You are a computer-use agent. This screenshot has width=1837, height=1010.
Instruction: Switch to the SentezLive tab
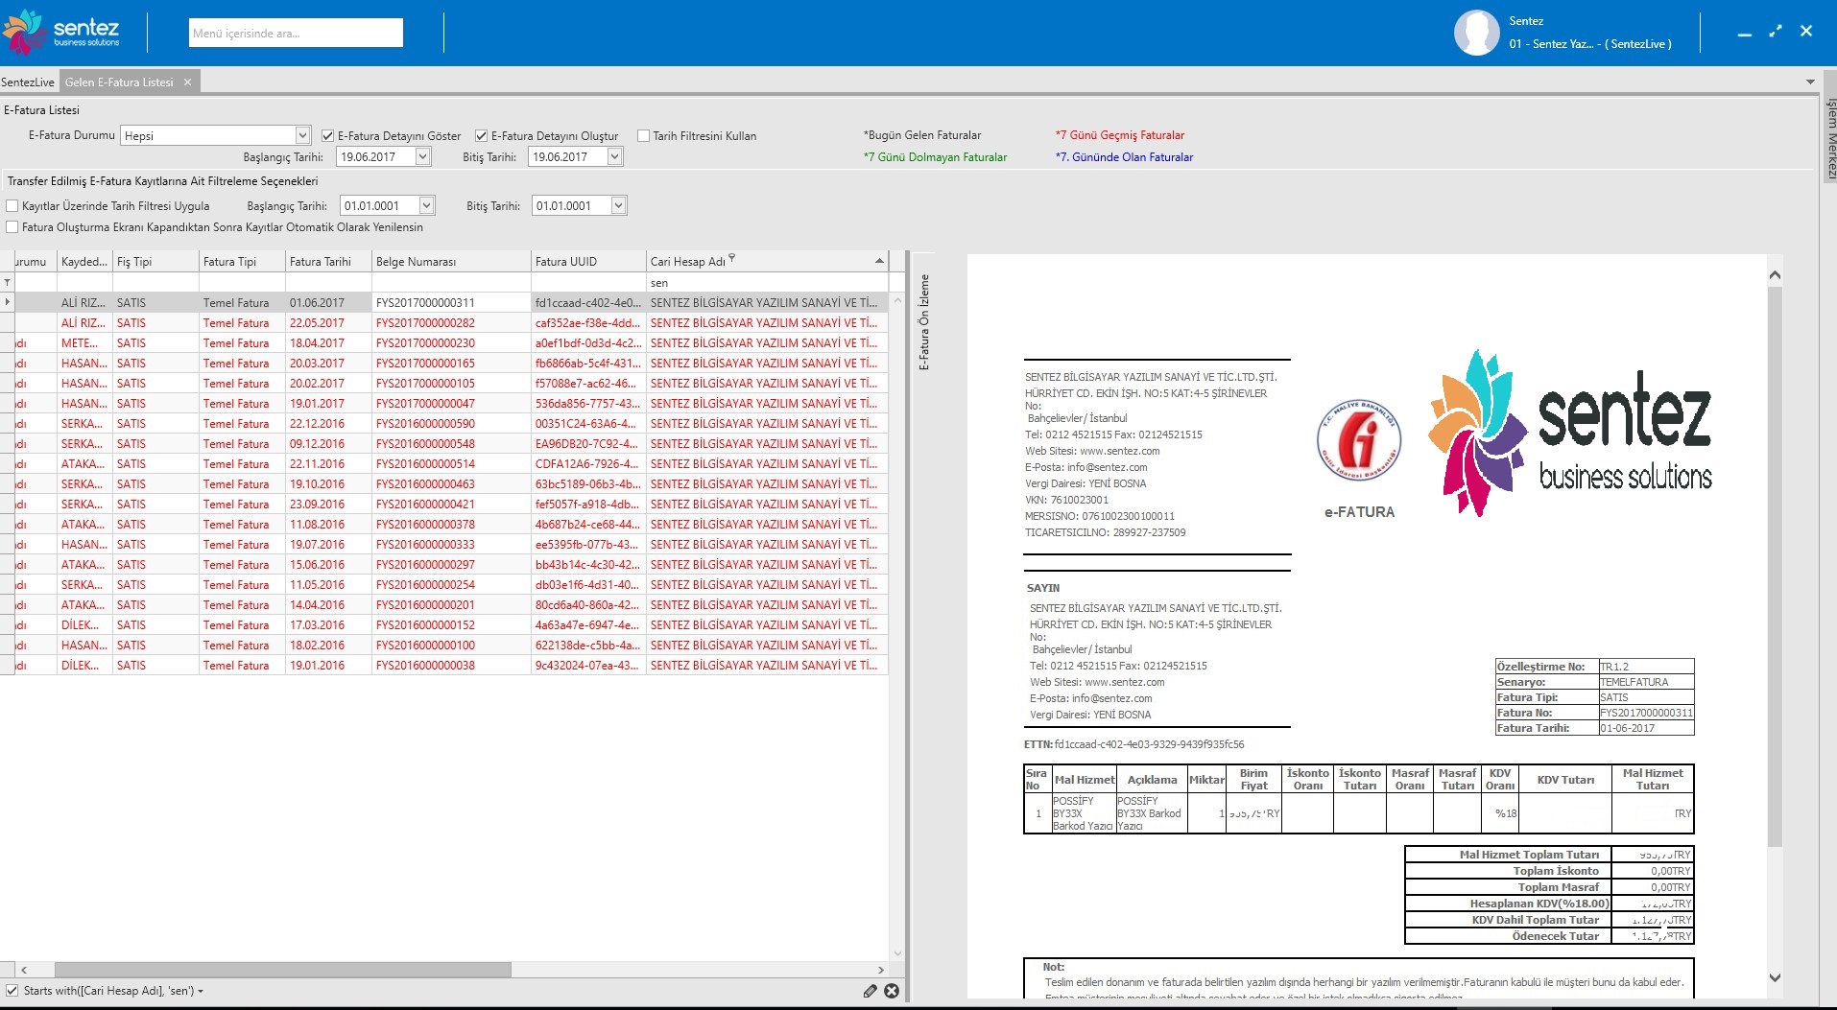click(x=28, y=82)
